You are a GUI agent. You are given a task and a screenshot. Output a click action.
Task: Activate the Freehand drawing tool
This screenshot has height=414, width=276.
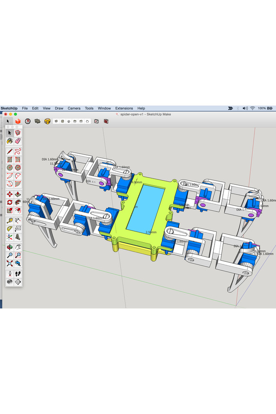point(18,151)
